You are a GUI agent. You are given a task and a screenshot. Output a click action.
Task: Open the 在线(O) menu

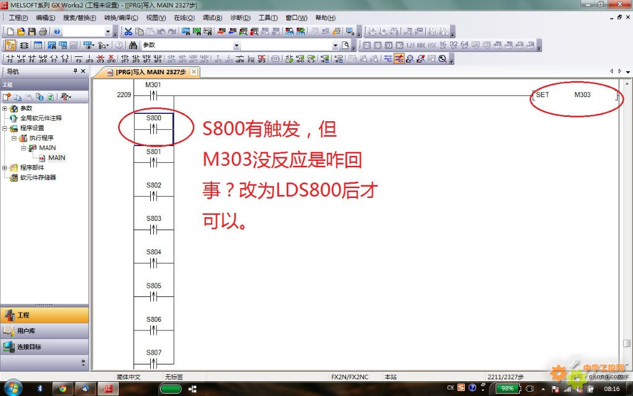point(184,18)
